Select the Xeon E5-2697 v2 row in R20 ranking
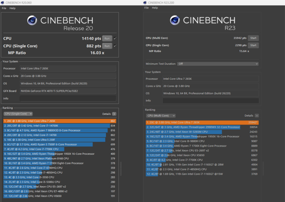The image size is (285, 202). tap(59, 187)
